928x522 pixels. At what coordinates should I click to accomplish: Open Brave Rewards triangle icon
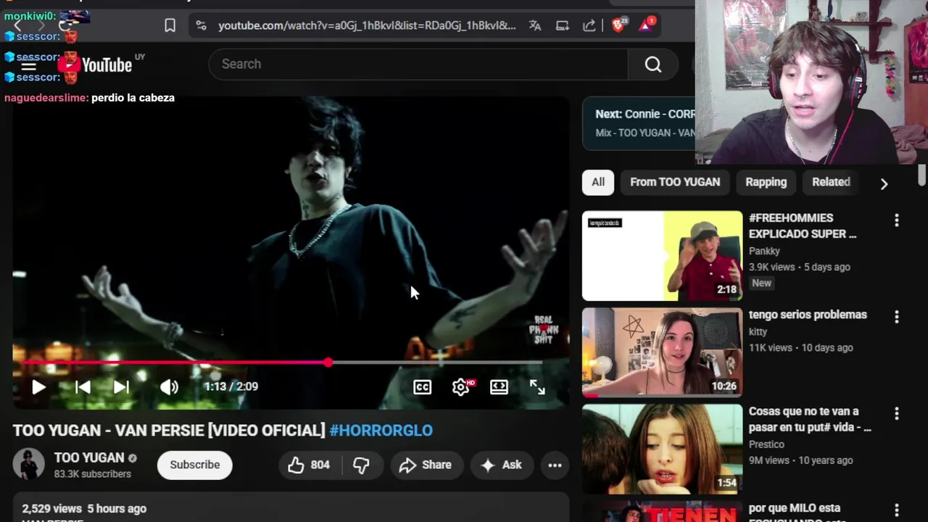coord(646,25)
